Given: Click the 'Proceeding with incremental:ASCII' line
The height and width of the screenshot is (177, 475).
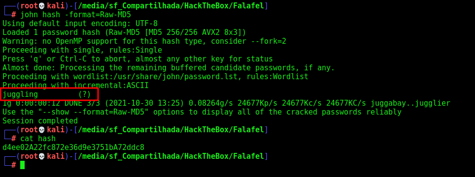Looking at the screenshot, I should tap(76, 86).
